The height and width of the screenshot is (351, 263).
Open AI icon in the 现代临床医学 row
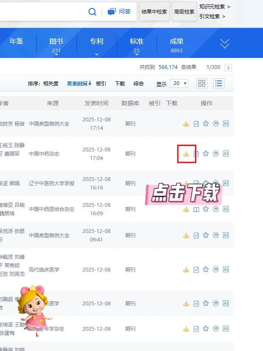226,269
